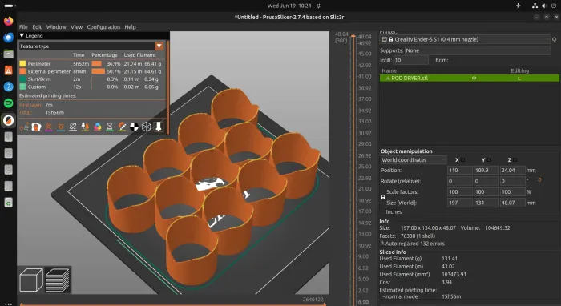Click the POD DRYER.stl editing column icon
561x306 pixels.
519,79
